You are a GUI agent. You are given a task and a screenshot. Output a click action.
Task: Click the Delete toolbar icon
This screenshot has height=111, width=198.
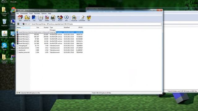pos(47,18)
